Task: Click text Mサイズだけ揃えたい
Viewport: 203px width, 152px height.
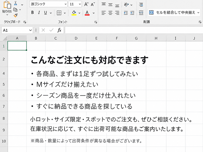Action: click(x=67, y=85)
